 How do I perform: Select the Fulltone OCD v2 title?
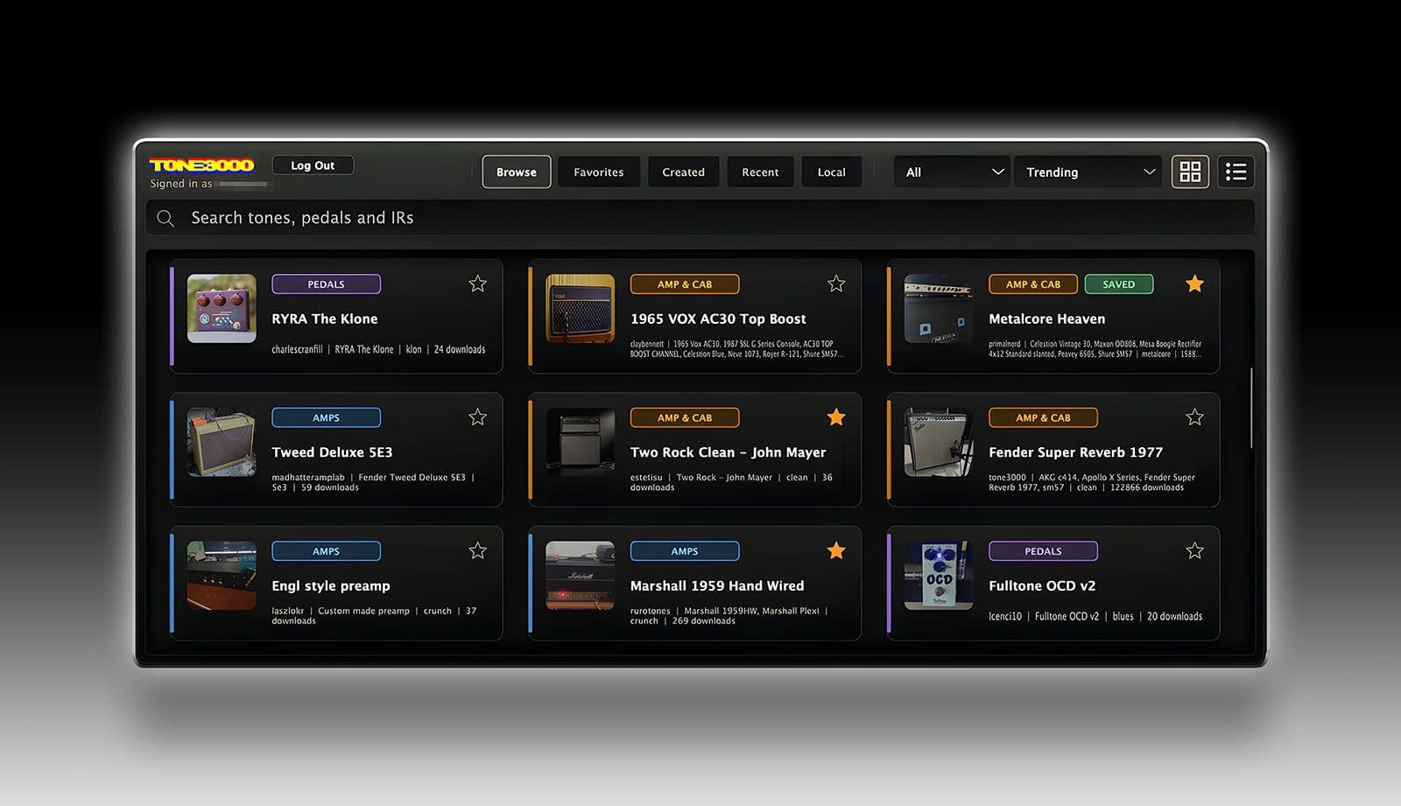(1042, 585)
